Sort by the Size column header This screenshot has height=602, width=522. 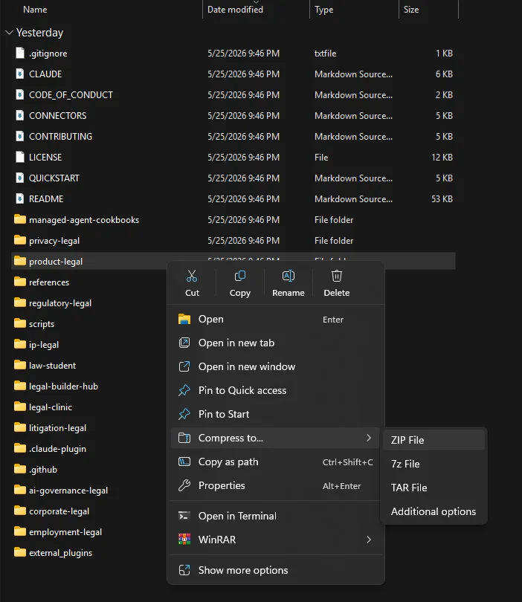[411, 10]
